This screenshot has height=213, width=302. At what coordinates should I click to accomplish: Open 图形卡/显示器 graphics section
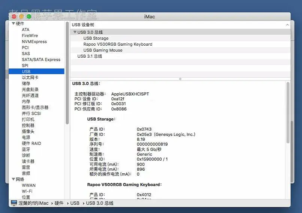tap(35, 107)
